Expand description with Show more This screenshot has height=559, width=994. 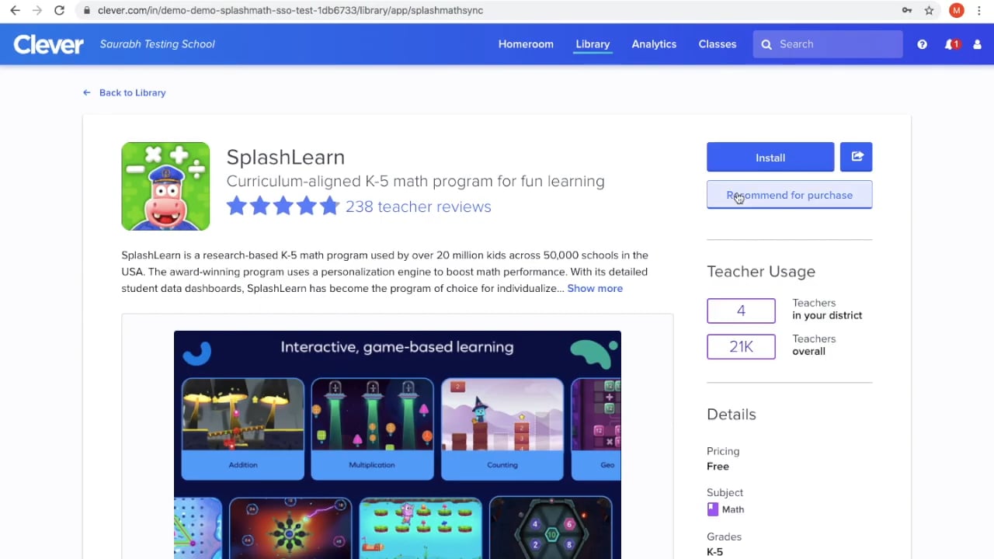(595, 288)
